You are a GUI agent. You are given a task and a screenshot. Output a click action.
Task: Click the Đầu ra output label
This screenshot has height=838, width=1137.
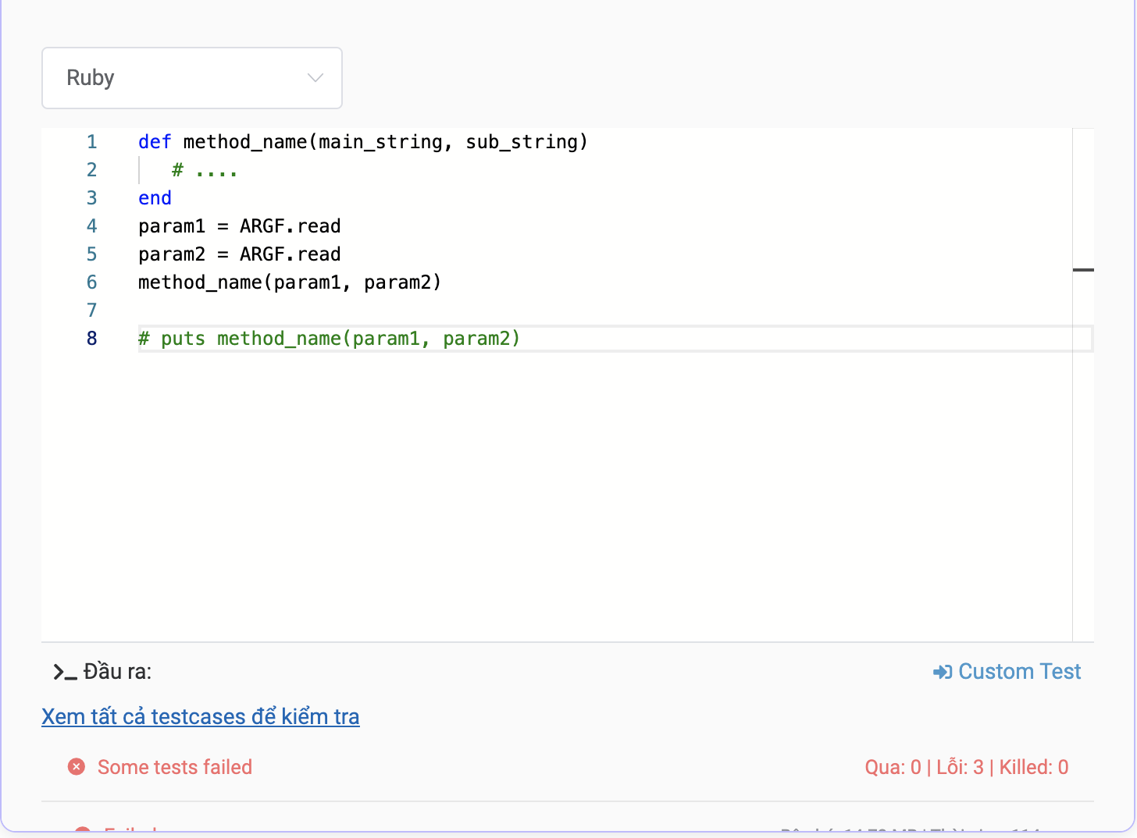tap(117, 672)
